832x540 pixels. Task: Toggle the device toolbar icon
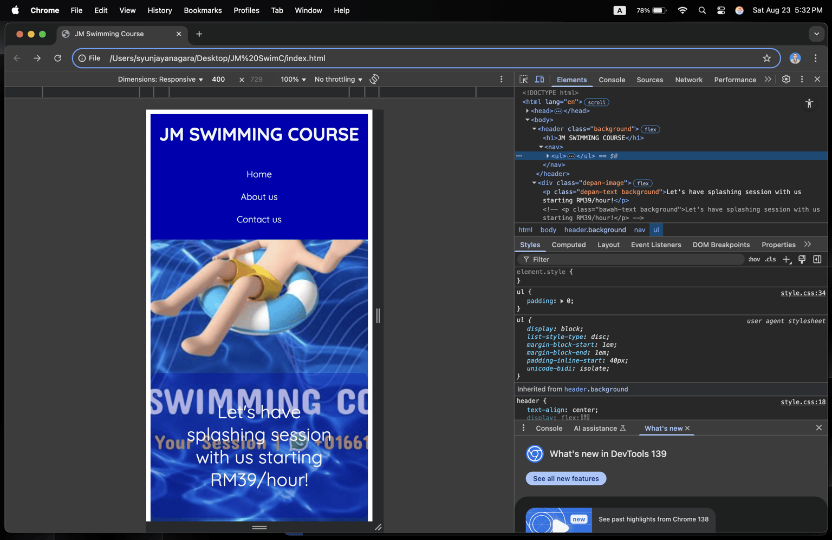539,80
